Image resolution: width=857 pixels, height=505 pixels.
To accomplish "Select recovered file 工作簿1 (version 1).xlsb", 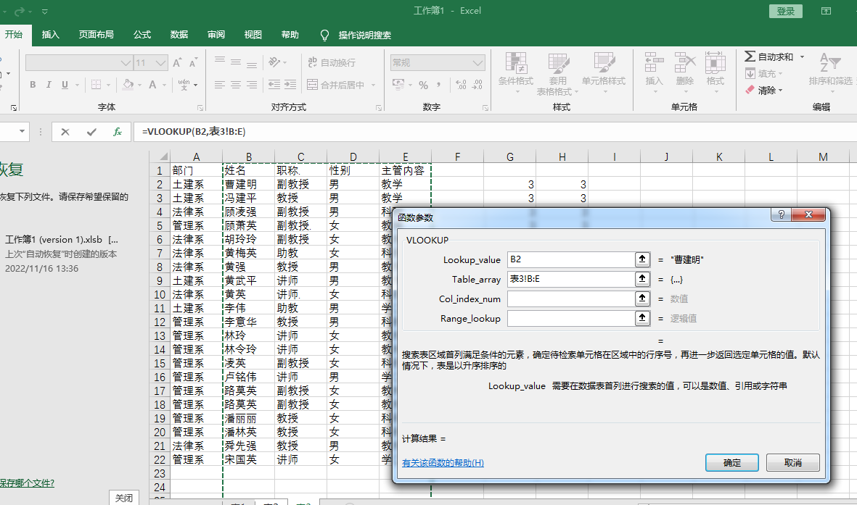I will 62,240.
